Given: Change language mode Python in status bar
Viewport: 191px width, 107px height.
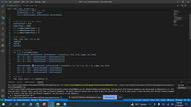Looking at the screenshot, I should coord(163,100).
